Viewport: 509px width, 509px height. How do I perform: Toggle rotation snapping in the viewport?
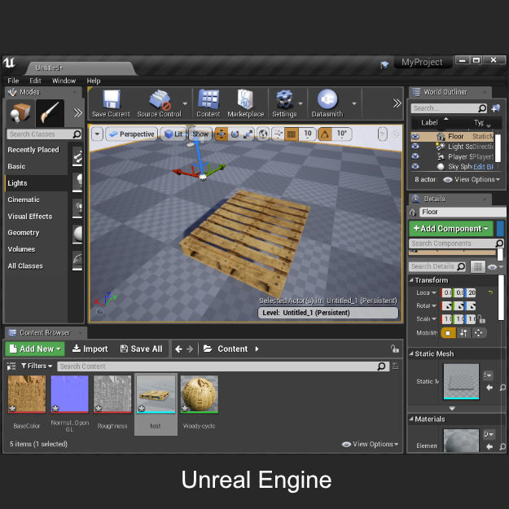pyautogui.click(x=325, y=134)
